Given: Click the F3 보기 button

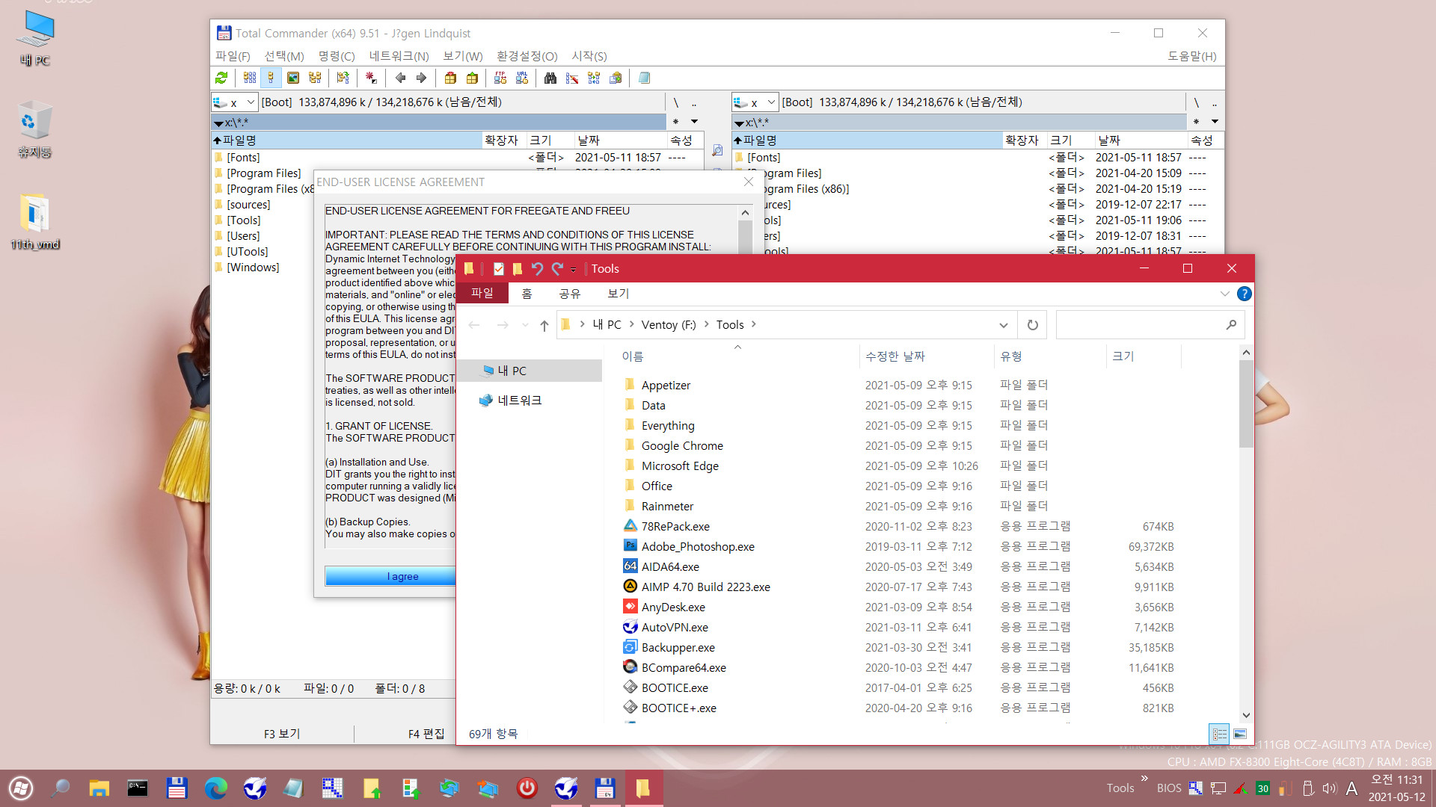Looking at the screenshot, I should click(282, 734).
